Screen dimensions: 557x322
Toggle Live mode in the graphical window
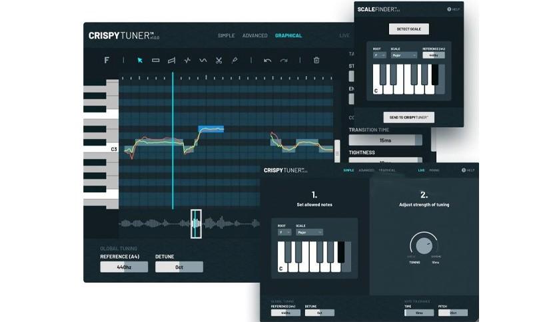[344, 35]
